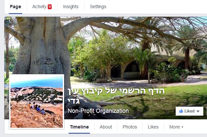Open the About section tab
Screen dimensions: 207x137
[x=106, y=127]
